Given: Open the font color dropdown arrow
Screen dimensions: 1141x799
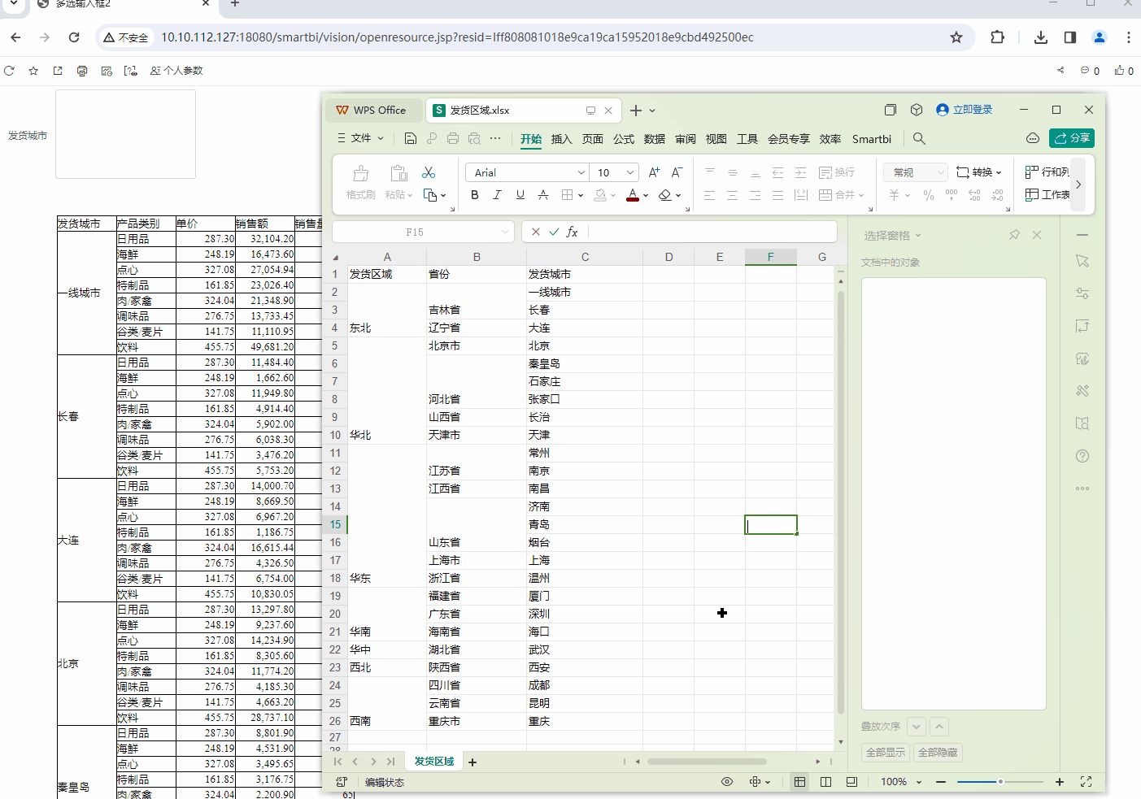Looking at the screenshot, I should (x=646, y=196).
